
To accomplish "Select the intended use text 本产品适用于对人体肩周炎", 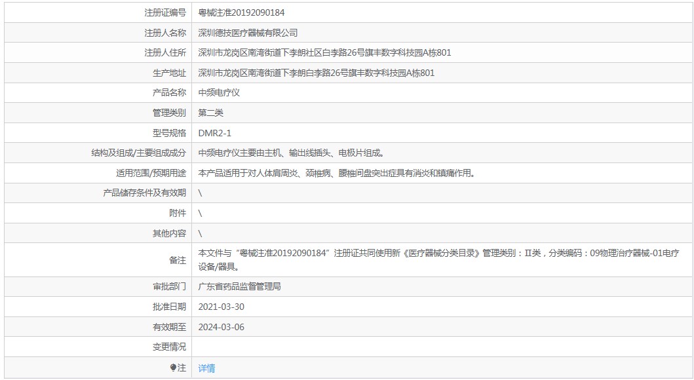I will tap(337, 173).
